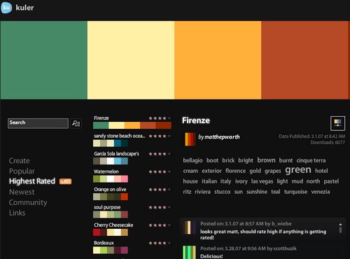Open the Newest themes list
350x259 pixels.
pos(22,192)
